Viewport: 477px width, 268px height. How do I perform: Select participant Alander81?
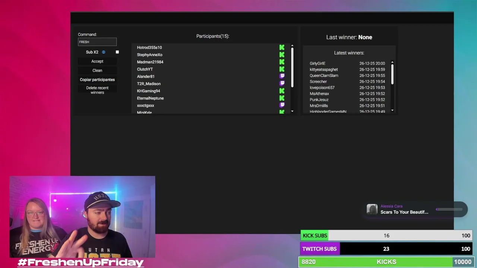[146, 77]
